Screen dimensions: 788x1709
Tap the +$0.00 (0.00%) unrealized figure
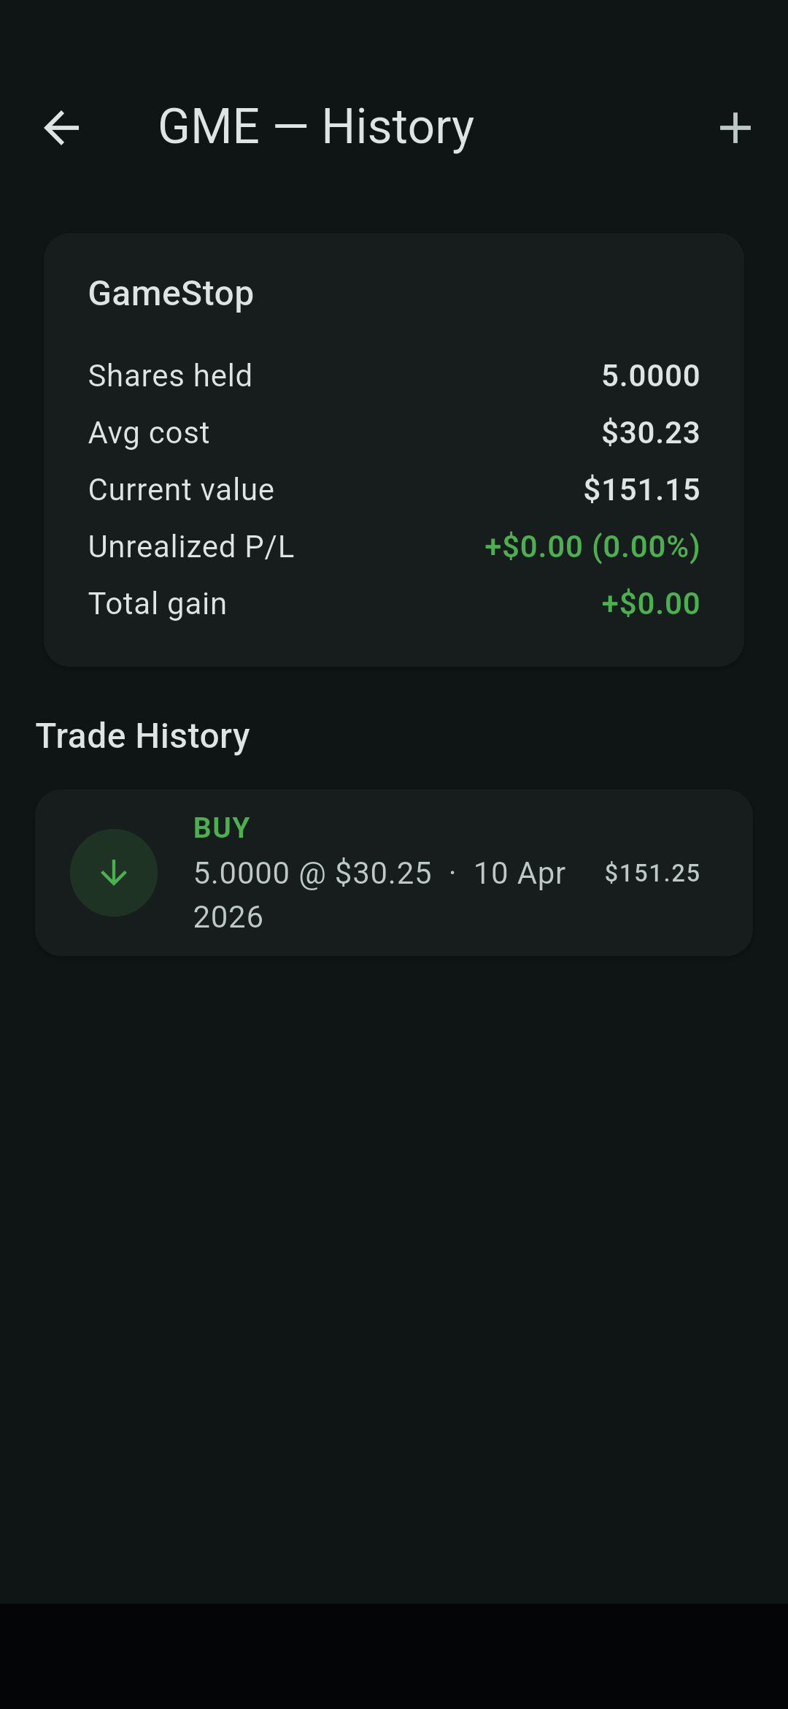click(x=592, y=546)
